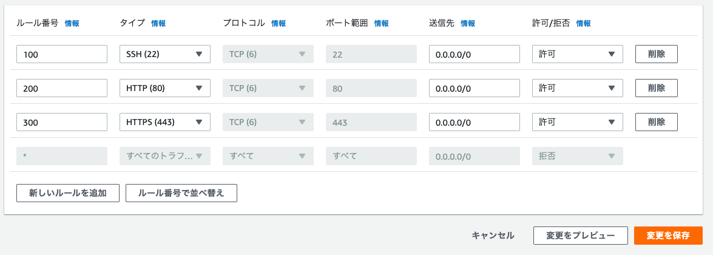Screen dimensions: 713x255
Task: Click 変更をプレビュー button
Action: pos(581,236)
